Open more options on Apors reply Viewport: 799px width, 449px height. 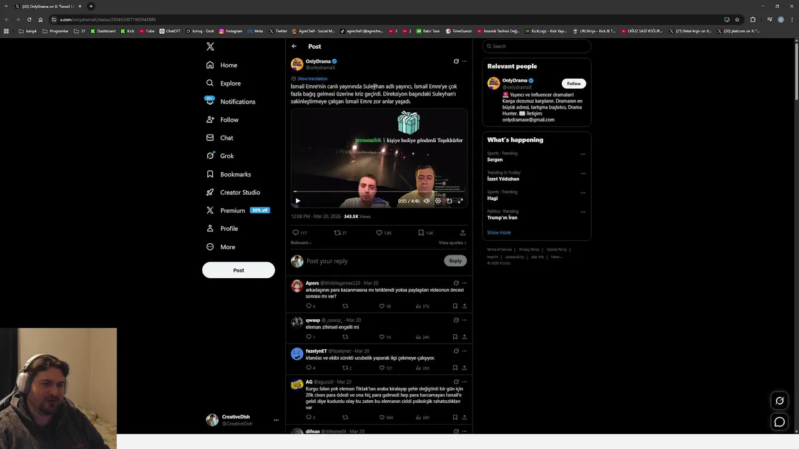464,283
